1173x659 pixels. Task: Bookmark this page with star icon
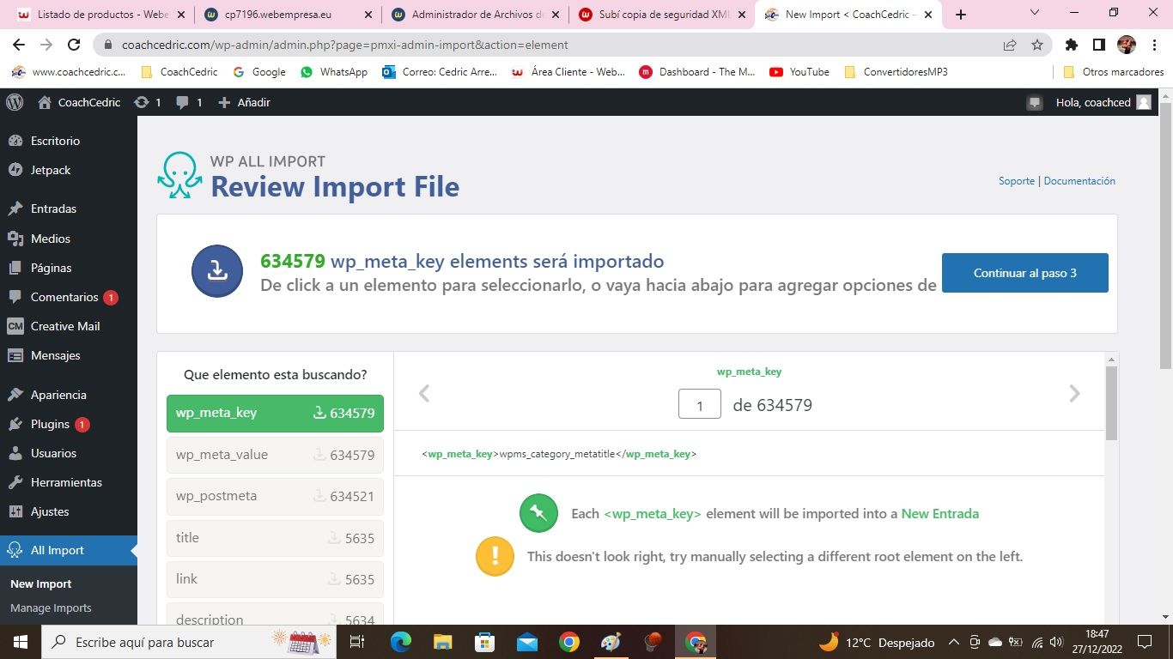pyautogui.click(x=1037, y=45)
